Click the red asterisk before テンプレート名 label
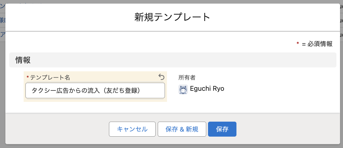Screen dimensions: 343x148 [28, 78]
